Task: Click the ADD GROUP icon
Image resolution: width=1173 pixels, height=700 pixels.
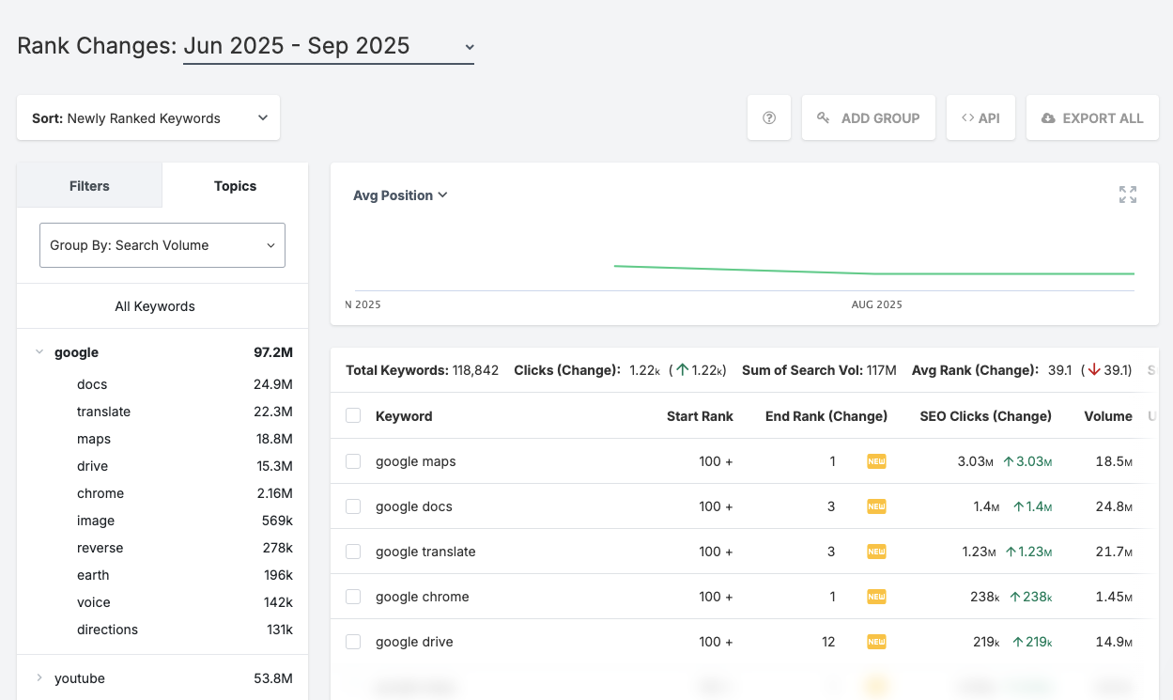Action: coord(823,117)
